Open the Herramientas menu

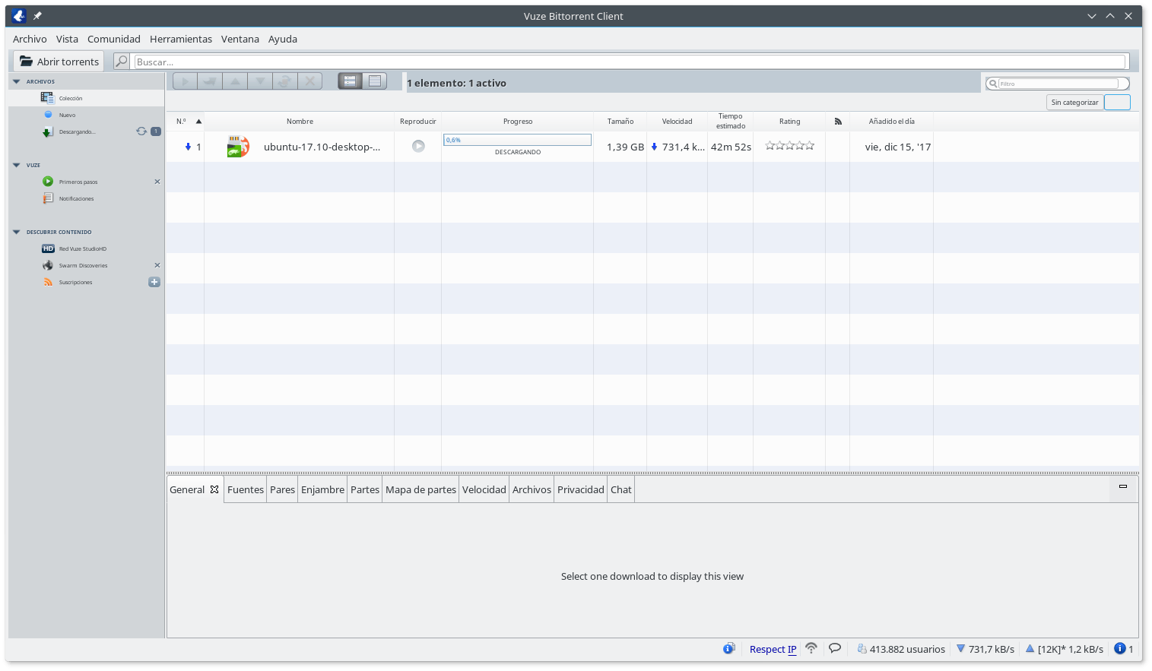click(x=181, y=39)
